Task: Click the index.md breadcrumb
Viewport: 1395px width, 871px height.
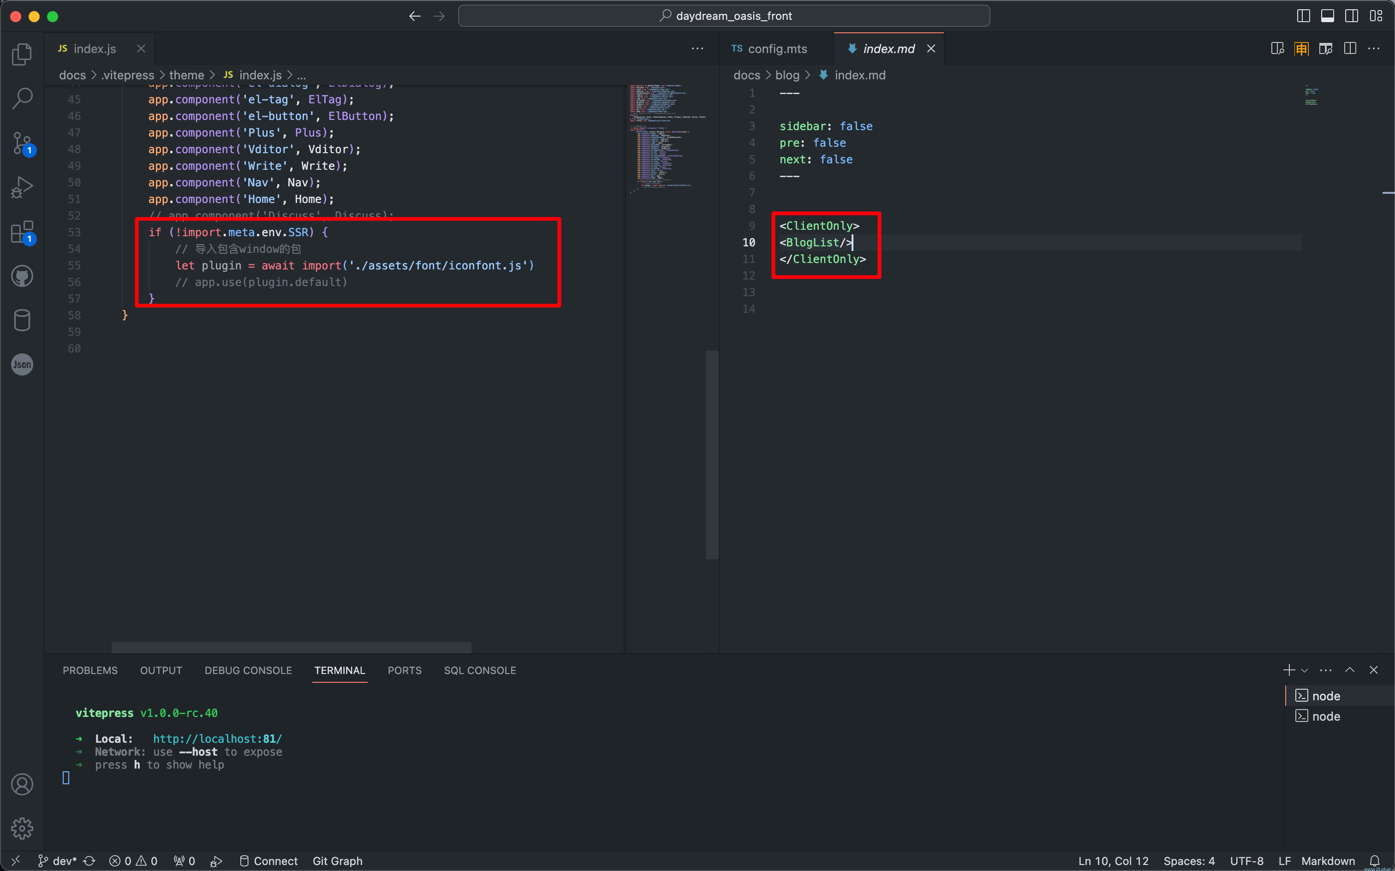Action: (x=852, y=76)
